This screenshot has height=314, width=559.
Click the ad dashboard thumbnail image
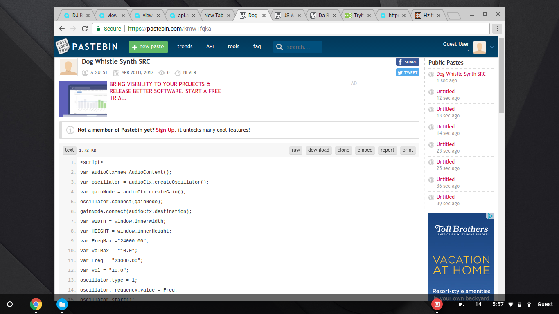[x=83, y=99]
